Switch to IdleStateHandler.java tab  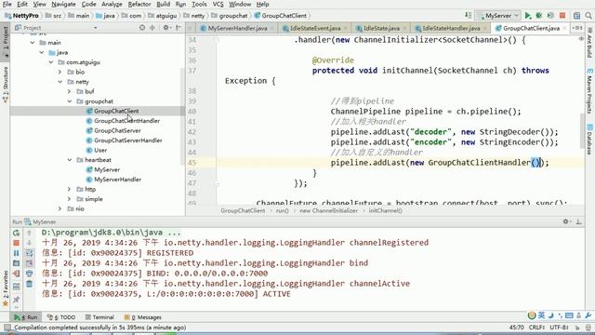coord(451,28)
